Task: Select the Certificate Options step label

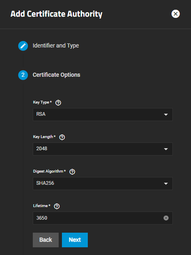Action: 56,75
